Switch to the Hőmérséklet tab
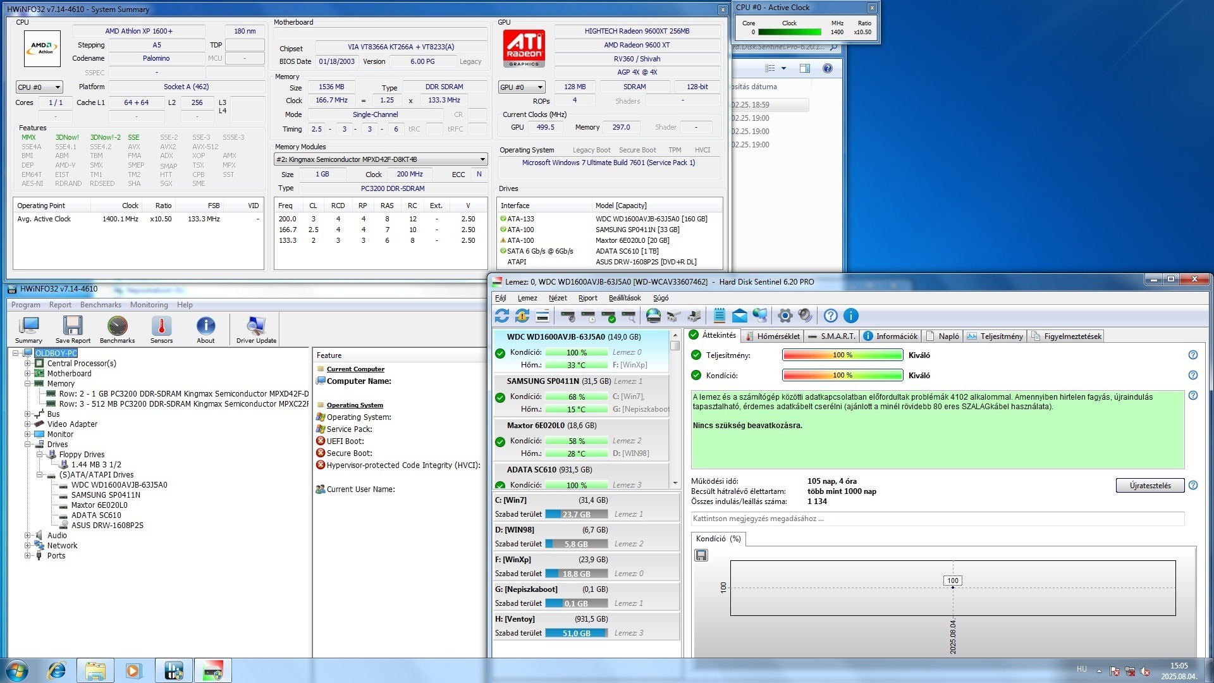Screen dimensions: 1214x683 point(773,336)
